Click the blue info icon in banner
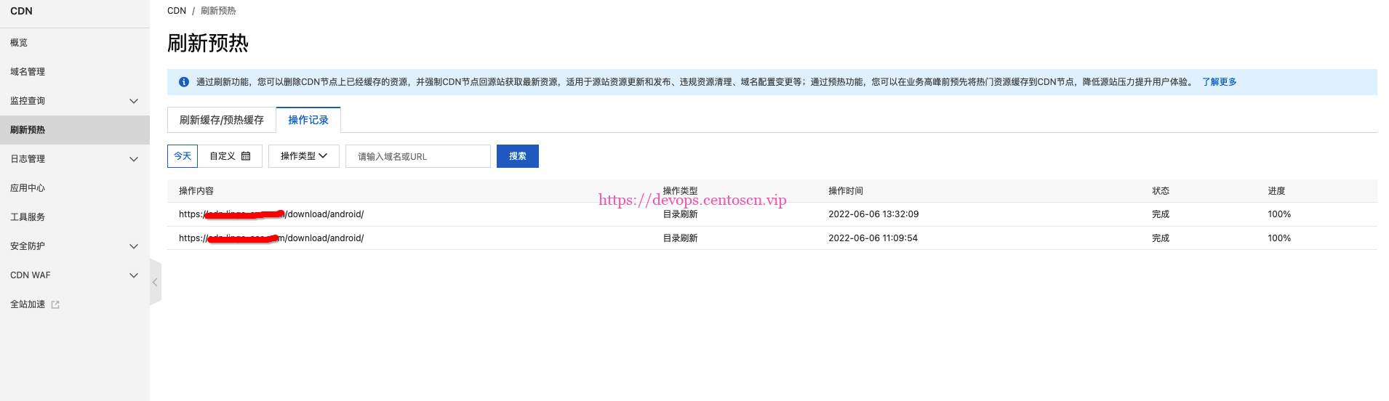This screenshot has width=1389, height=401. pyautogui.click(x=184, y=82)
